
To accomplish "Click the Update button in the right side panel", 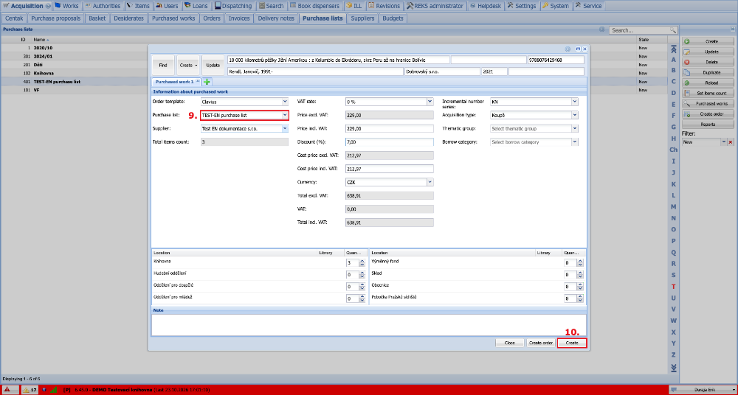I will click(708, 52).
